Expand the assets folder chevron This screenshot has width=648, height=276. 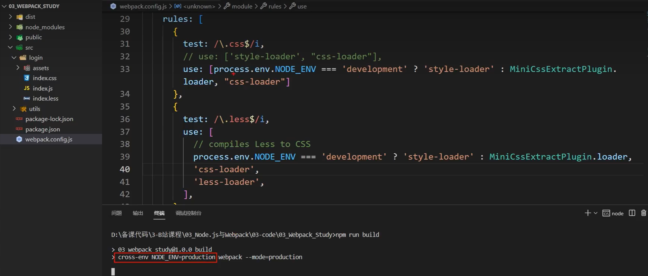coord(18,68)
